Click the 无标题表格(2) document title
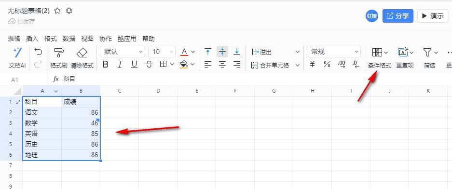Viewport: 452px width, 189px height. [29, 11]
